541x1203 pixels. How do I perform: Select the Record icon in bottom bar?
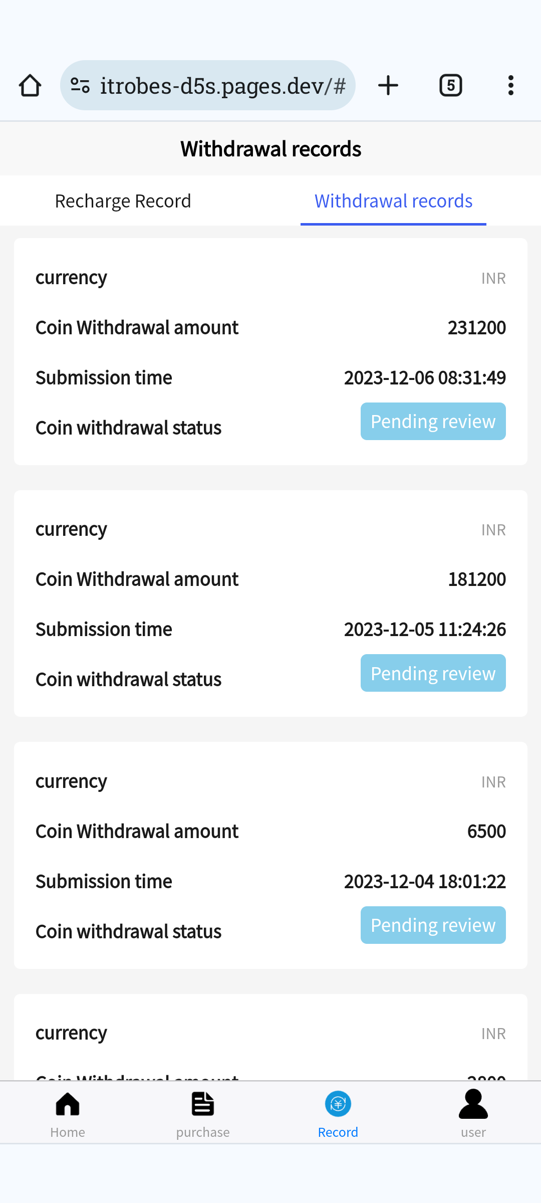point(338,1105)
